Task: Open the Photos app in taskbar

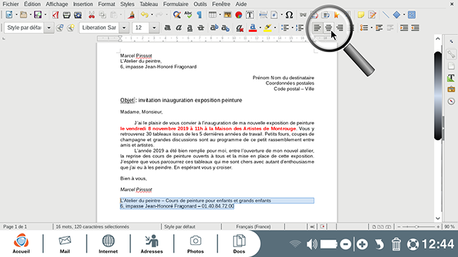Action: pyautogui.click(x=195, y=244)
